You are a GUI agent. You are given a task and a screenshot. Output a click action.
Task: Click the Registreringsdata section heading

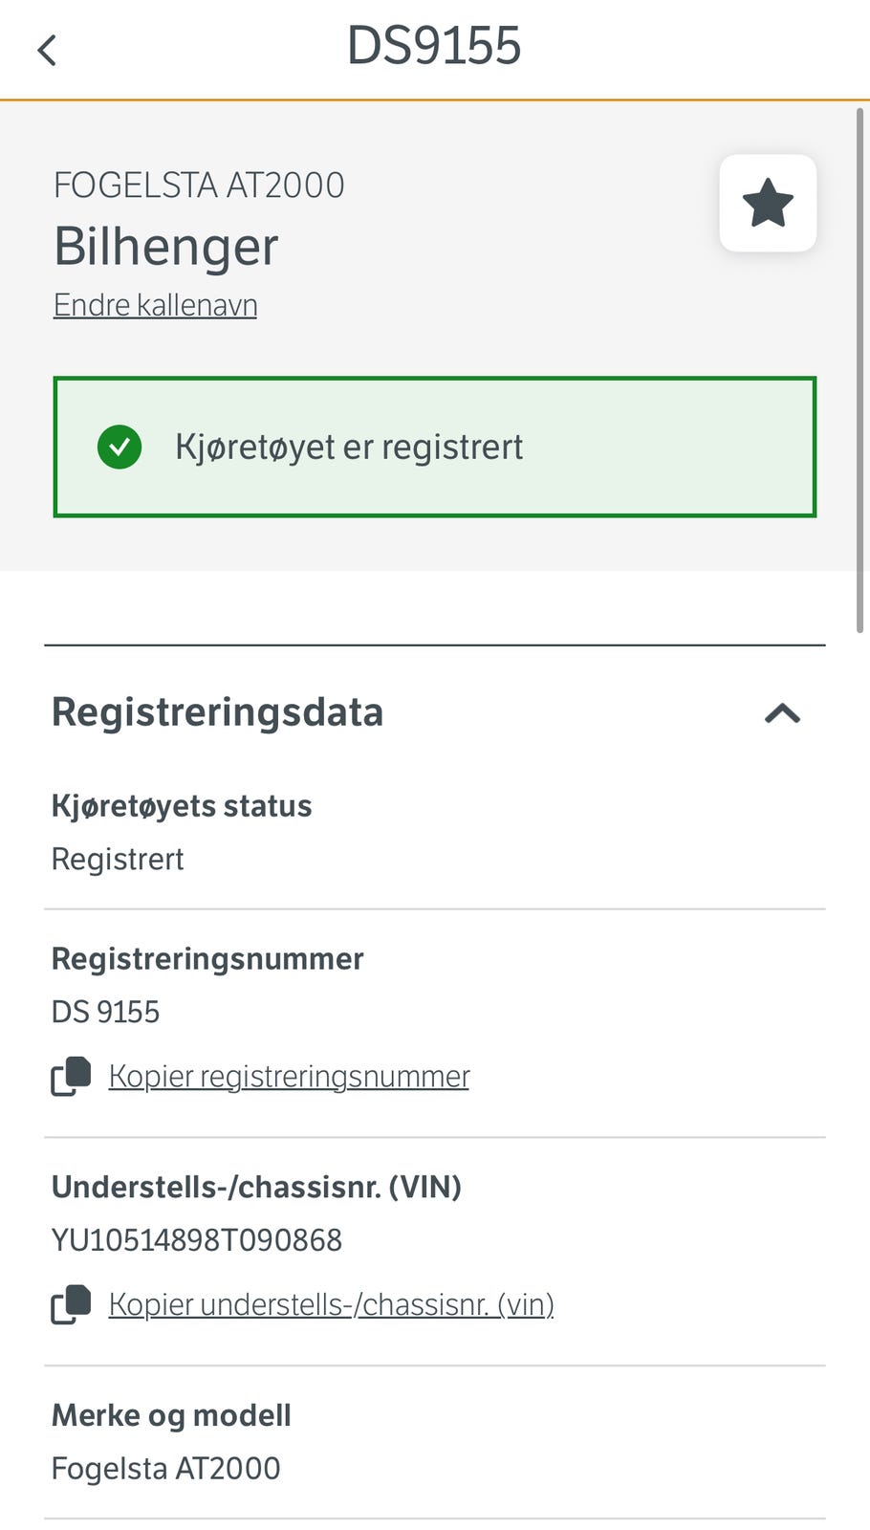pyautogui.click(x=218, y=712)
